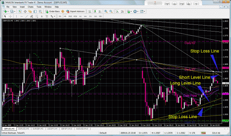The width and height of the screenshot is (231, 136).
Task: Select the Short Level Line label
Action: click(x=194, y=77)
